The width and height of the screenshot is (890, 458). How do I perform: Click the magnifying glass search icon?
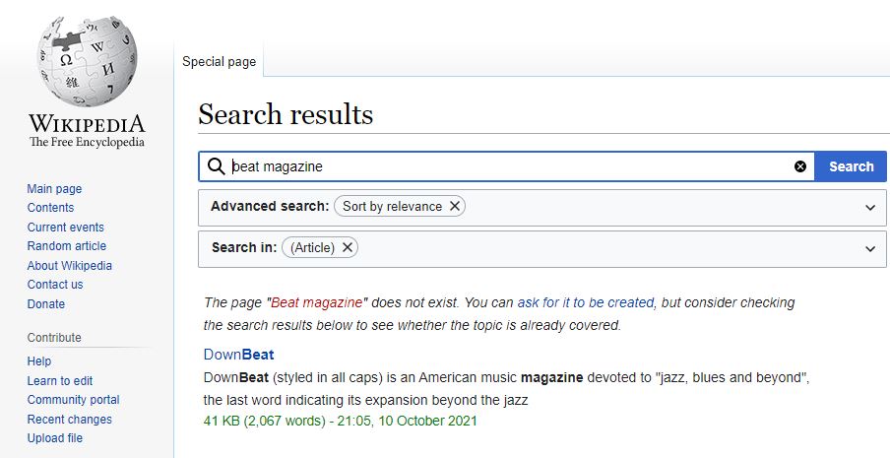coord(217,166)
